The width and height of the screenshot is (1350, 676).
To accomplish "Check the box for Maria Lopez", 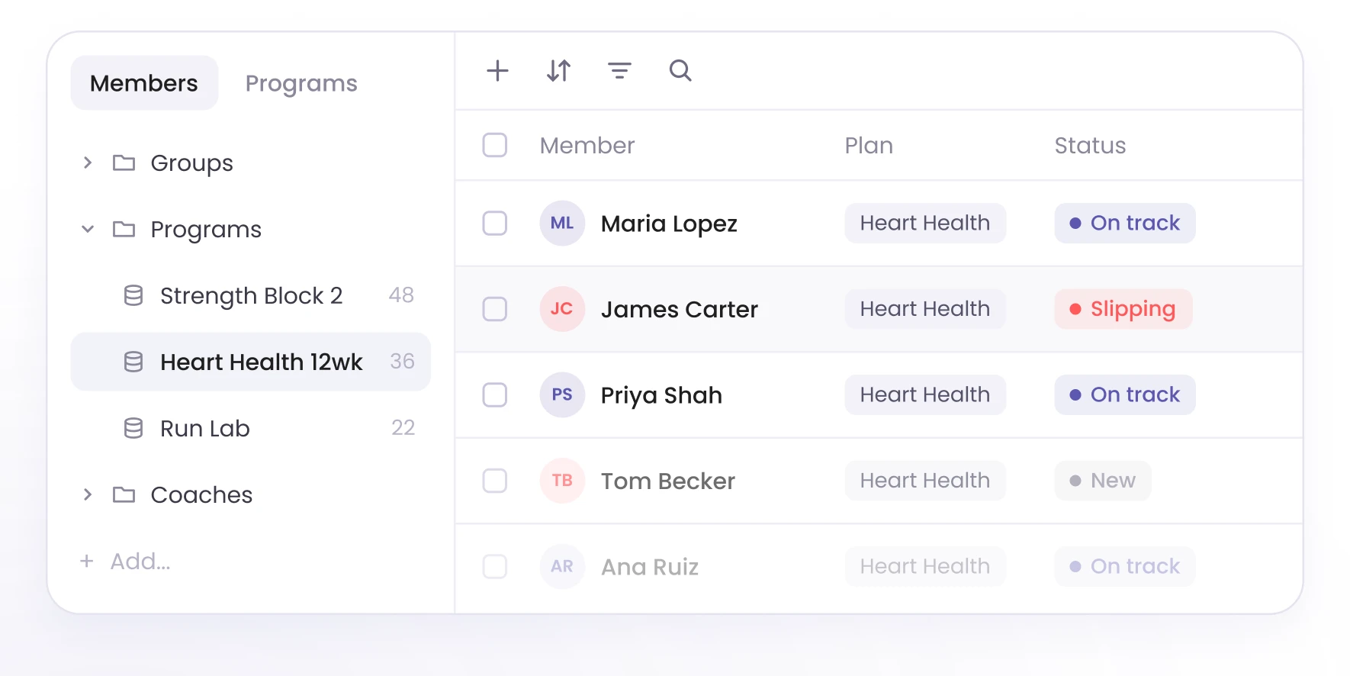I will [x=495, y=224].
